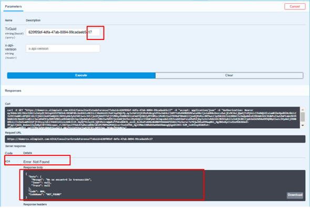Click the Responses section header
This screenshot has width=310, height=208.
13,91
